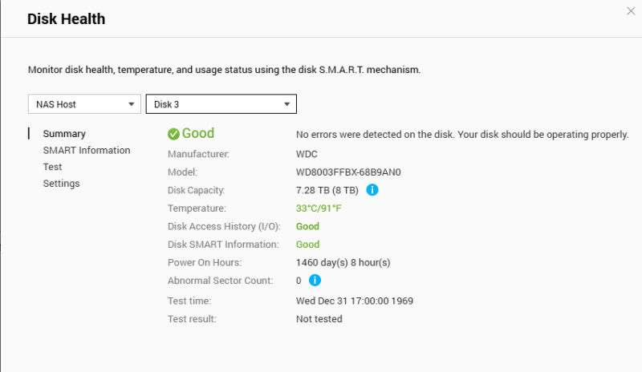The width and height of the screenshot is (642, 372).
Task: Click the Manufacturer label
Action: click(x=198, y=154)
